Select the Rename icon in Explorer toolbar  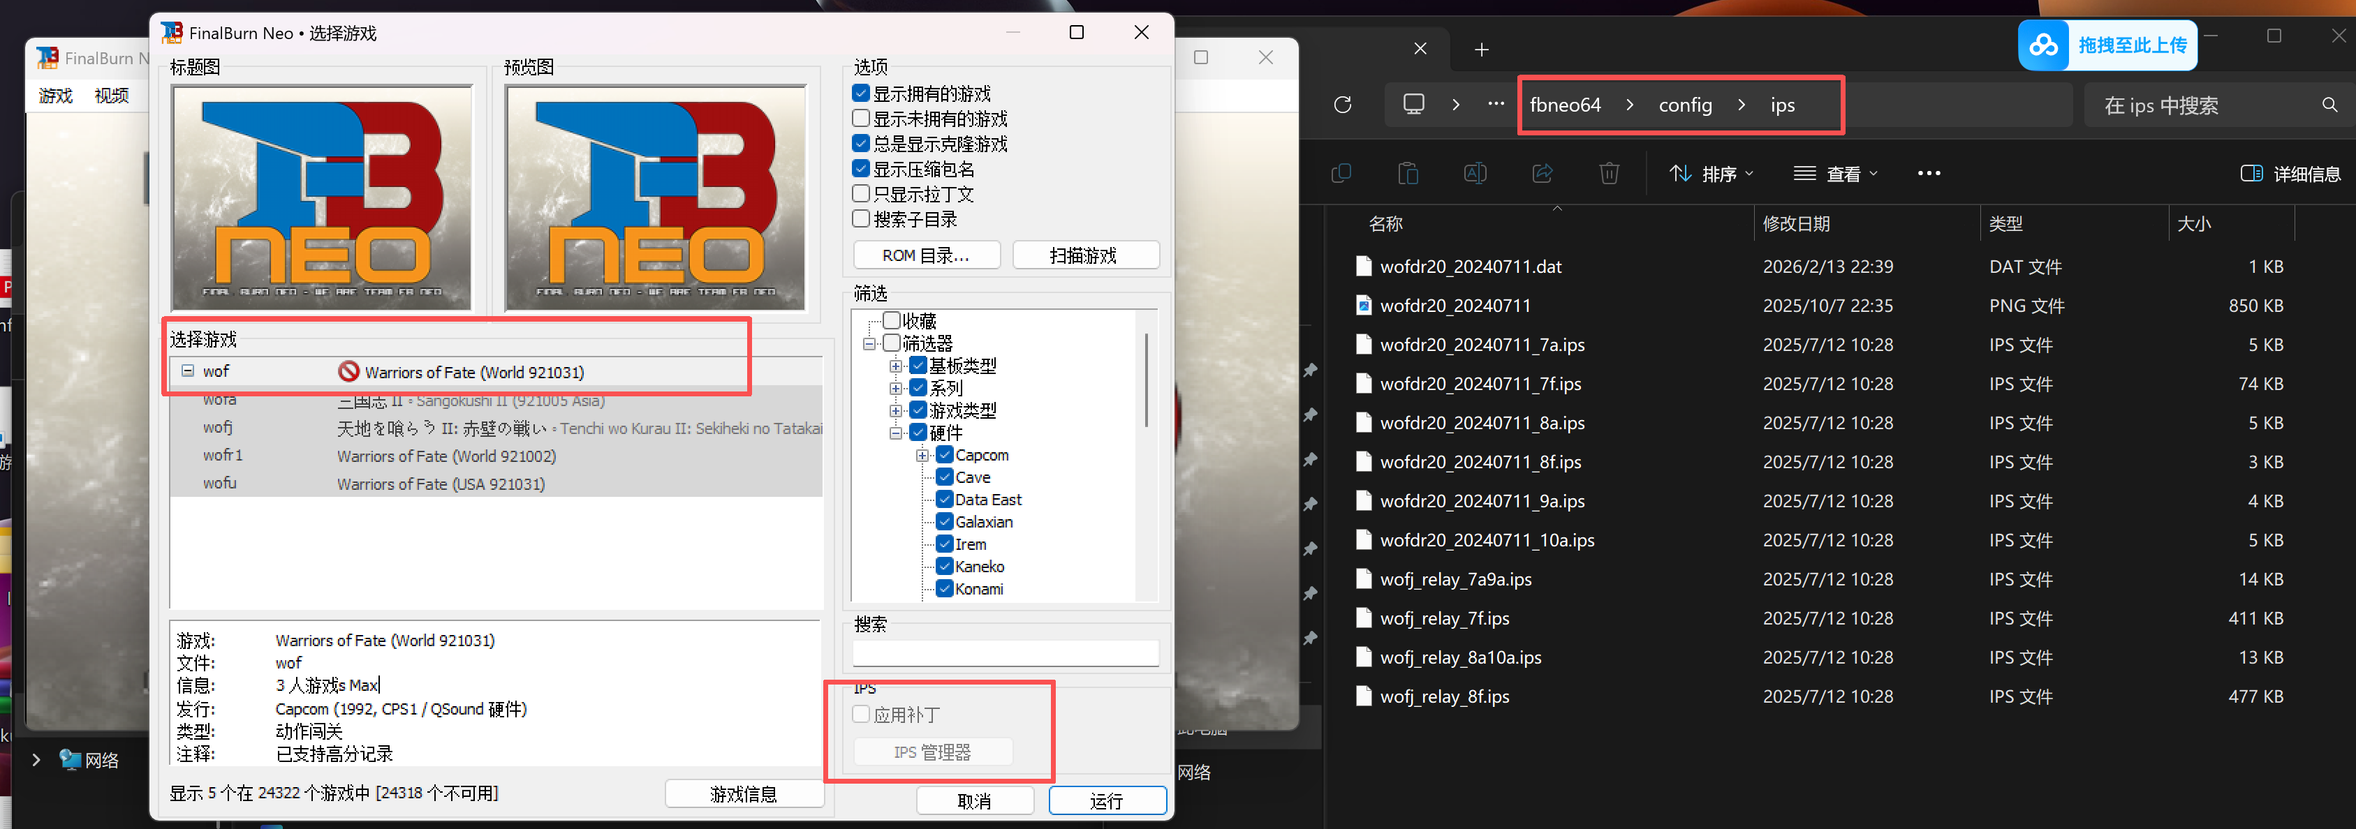click(1474, 173)
